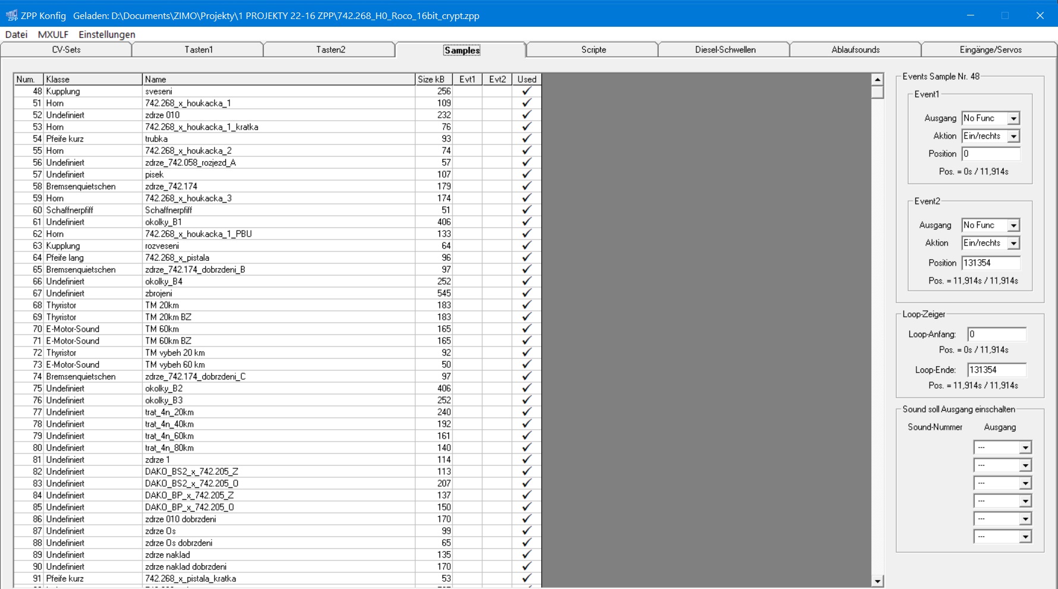Expand Event2 Aktion dropdown
Image resolution: width=1058 pixels, height=589 pixels.
(1013, 243)
